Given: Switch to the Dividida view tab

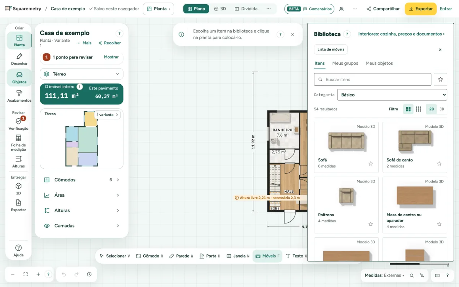Looking at the screenshot, I should (x=246, y=9).
